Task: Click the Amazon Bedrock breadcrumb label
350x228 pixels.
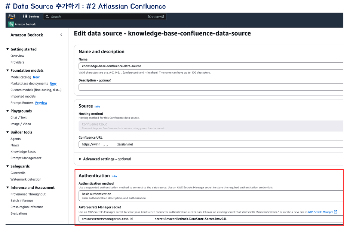Action: pyautogui.click(x=25, y=24)
